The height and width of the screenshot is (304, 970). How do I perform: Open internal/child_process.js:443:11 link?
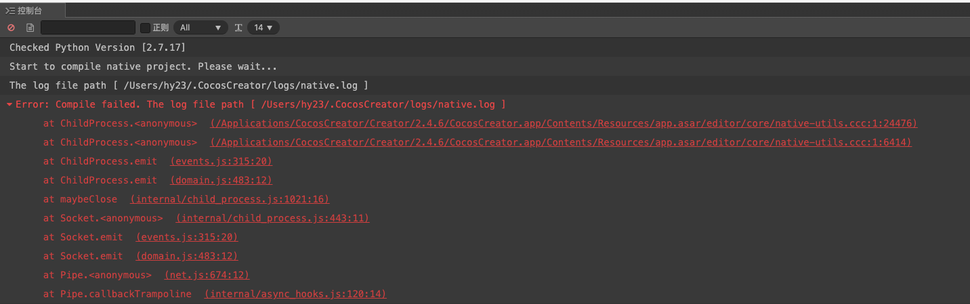pos(272,218)
